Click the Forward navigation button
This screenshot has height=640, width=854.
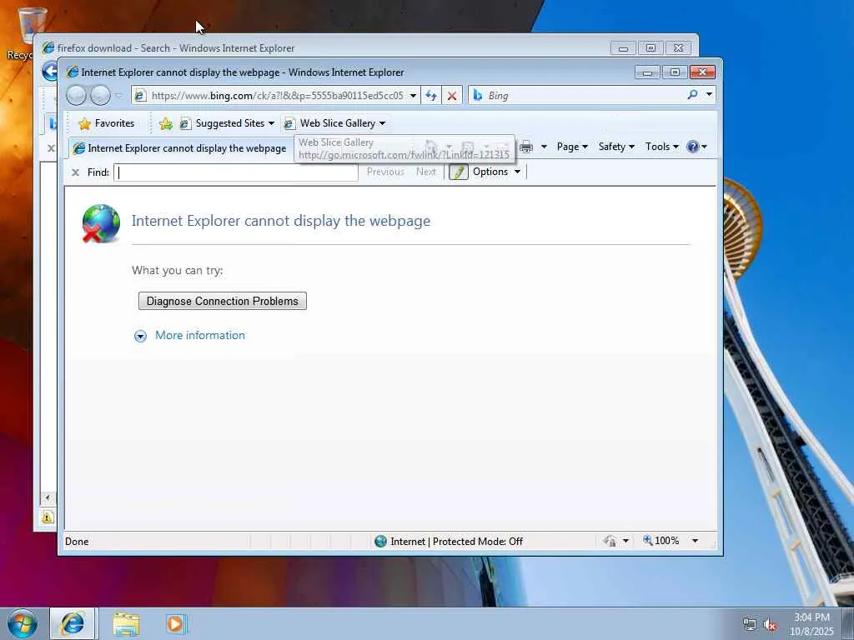coord(100,96)
